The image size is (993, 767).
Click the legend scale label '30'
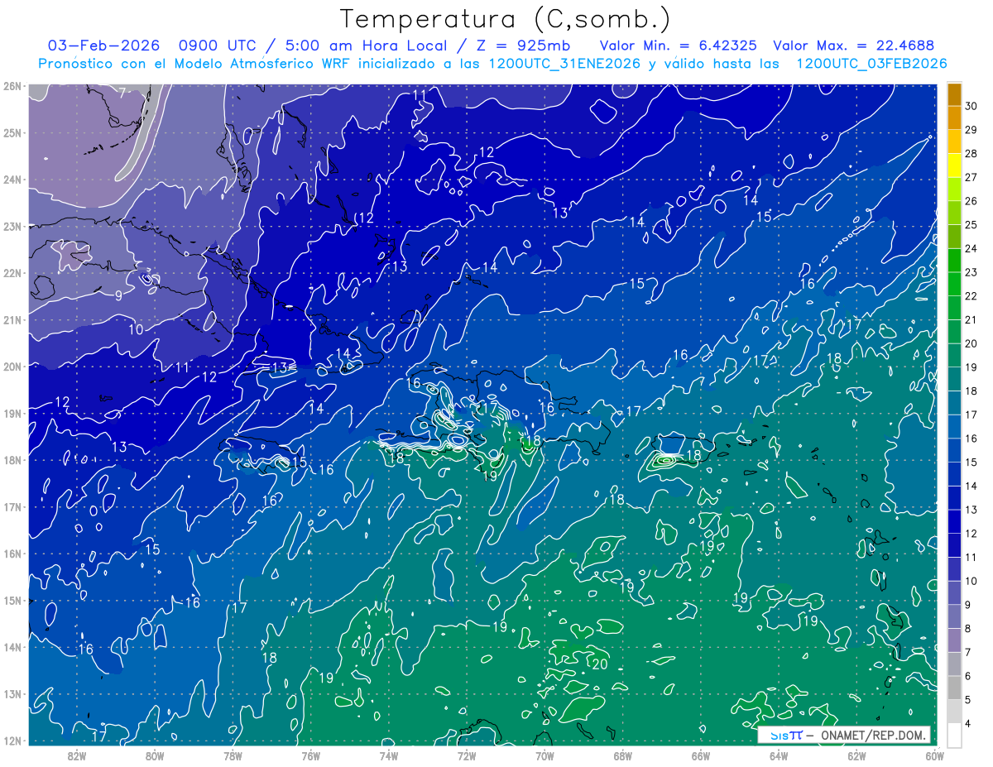coord(971,106)
